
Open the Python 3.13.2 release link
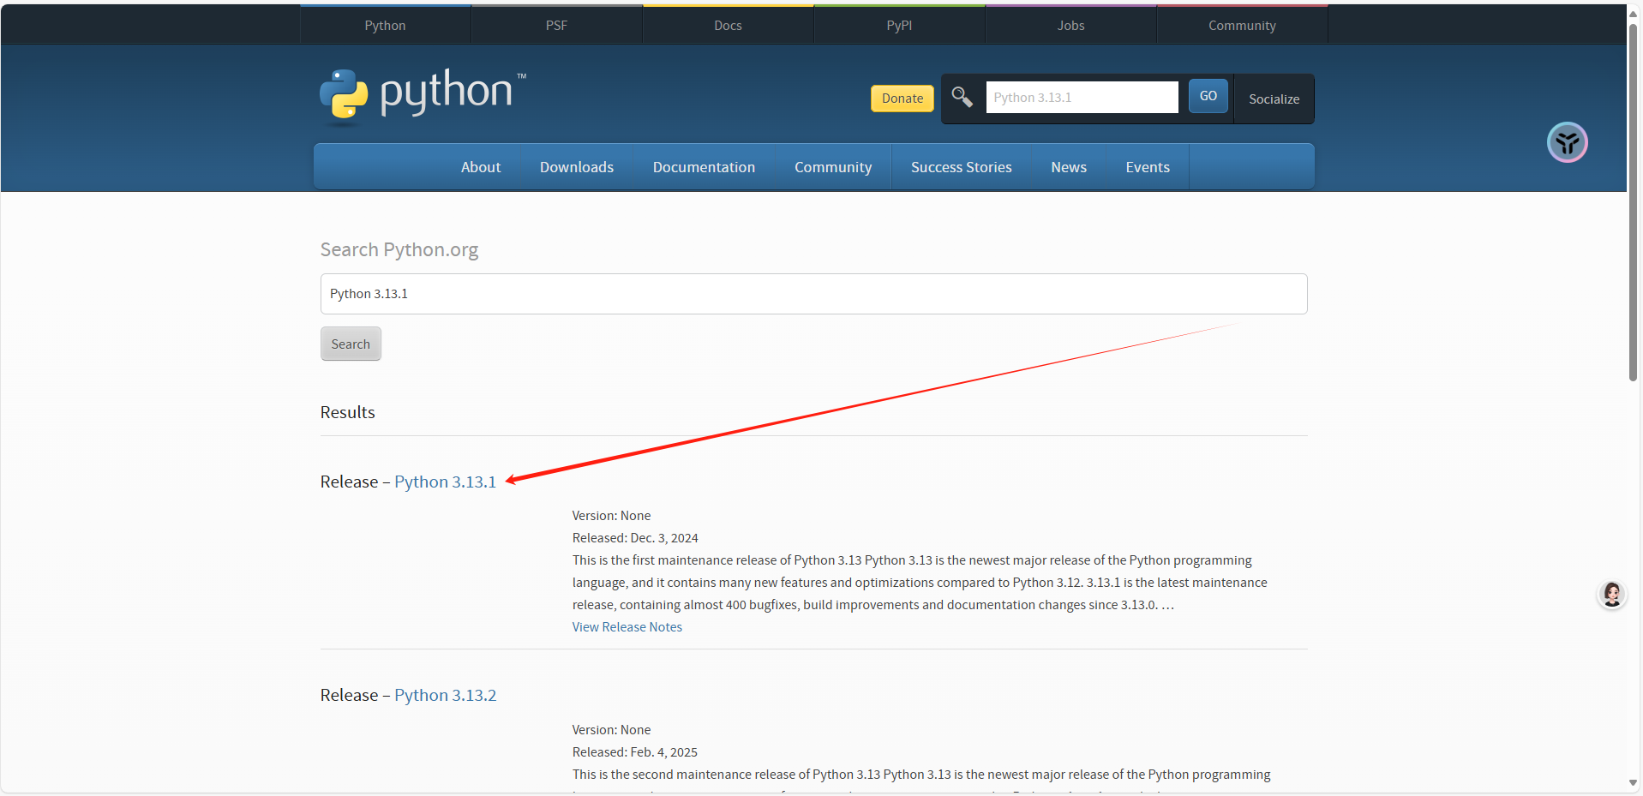[x=445, y=695]
